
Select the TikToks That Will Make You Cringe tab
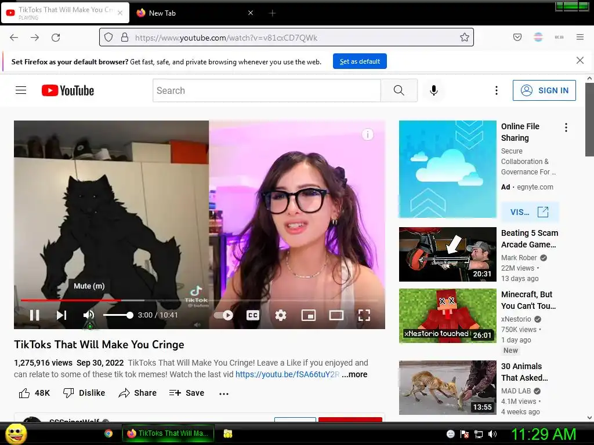pyautogui.click(x=65, y=13)
